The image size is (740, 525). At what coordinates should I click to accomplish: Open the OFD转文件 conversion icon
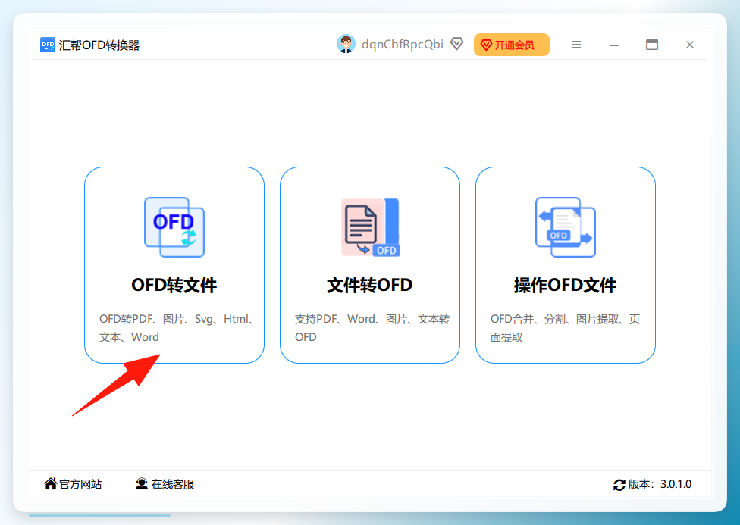pos(174,227)
